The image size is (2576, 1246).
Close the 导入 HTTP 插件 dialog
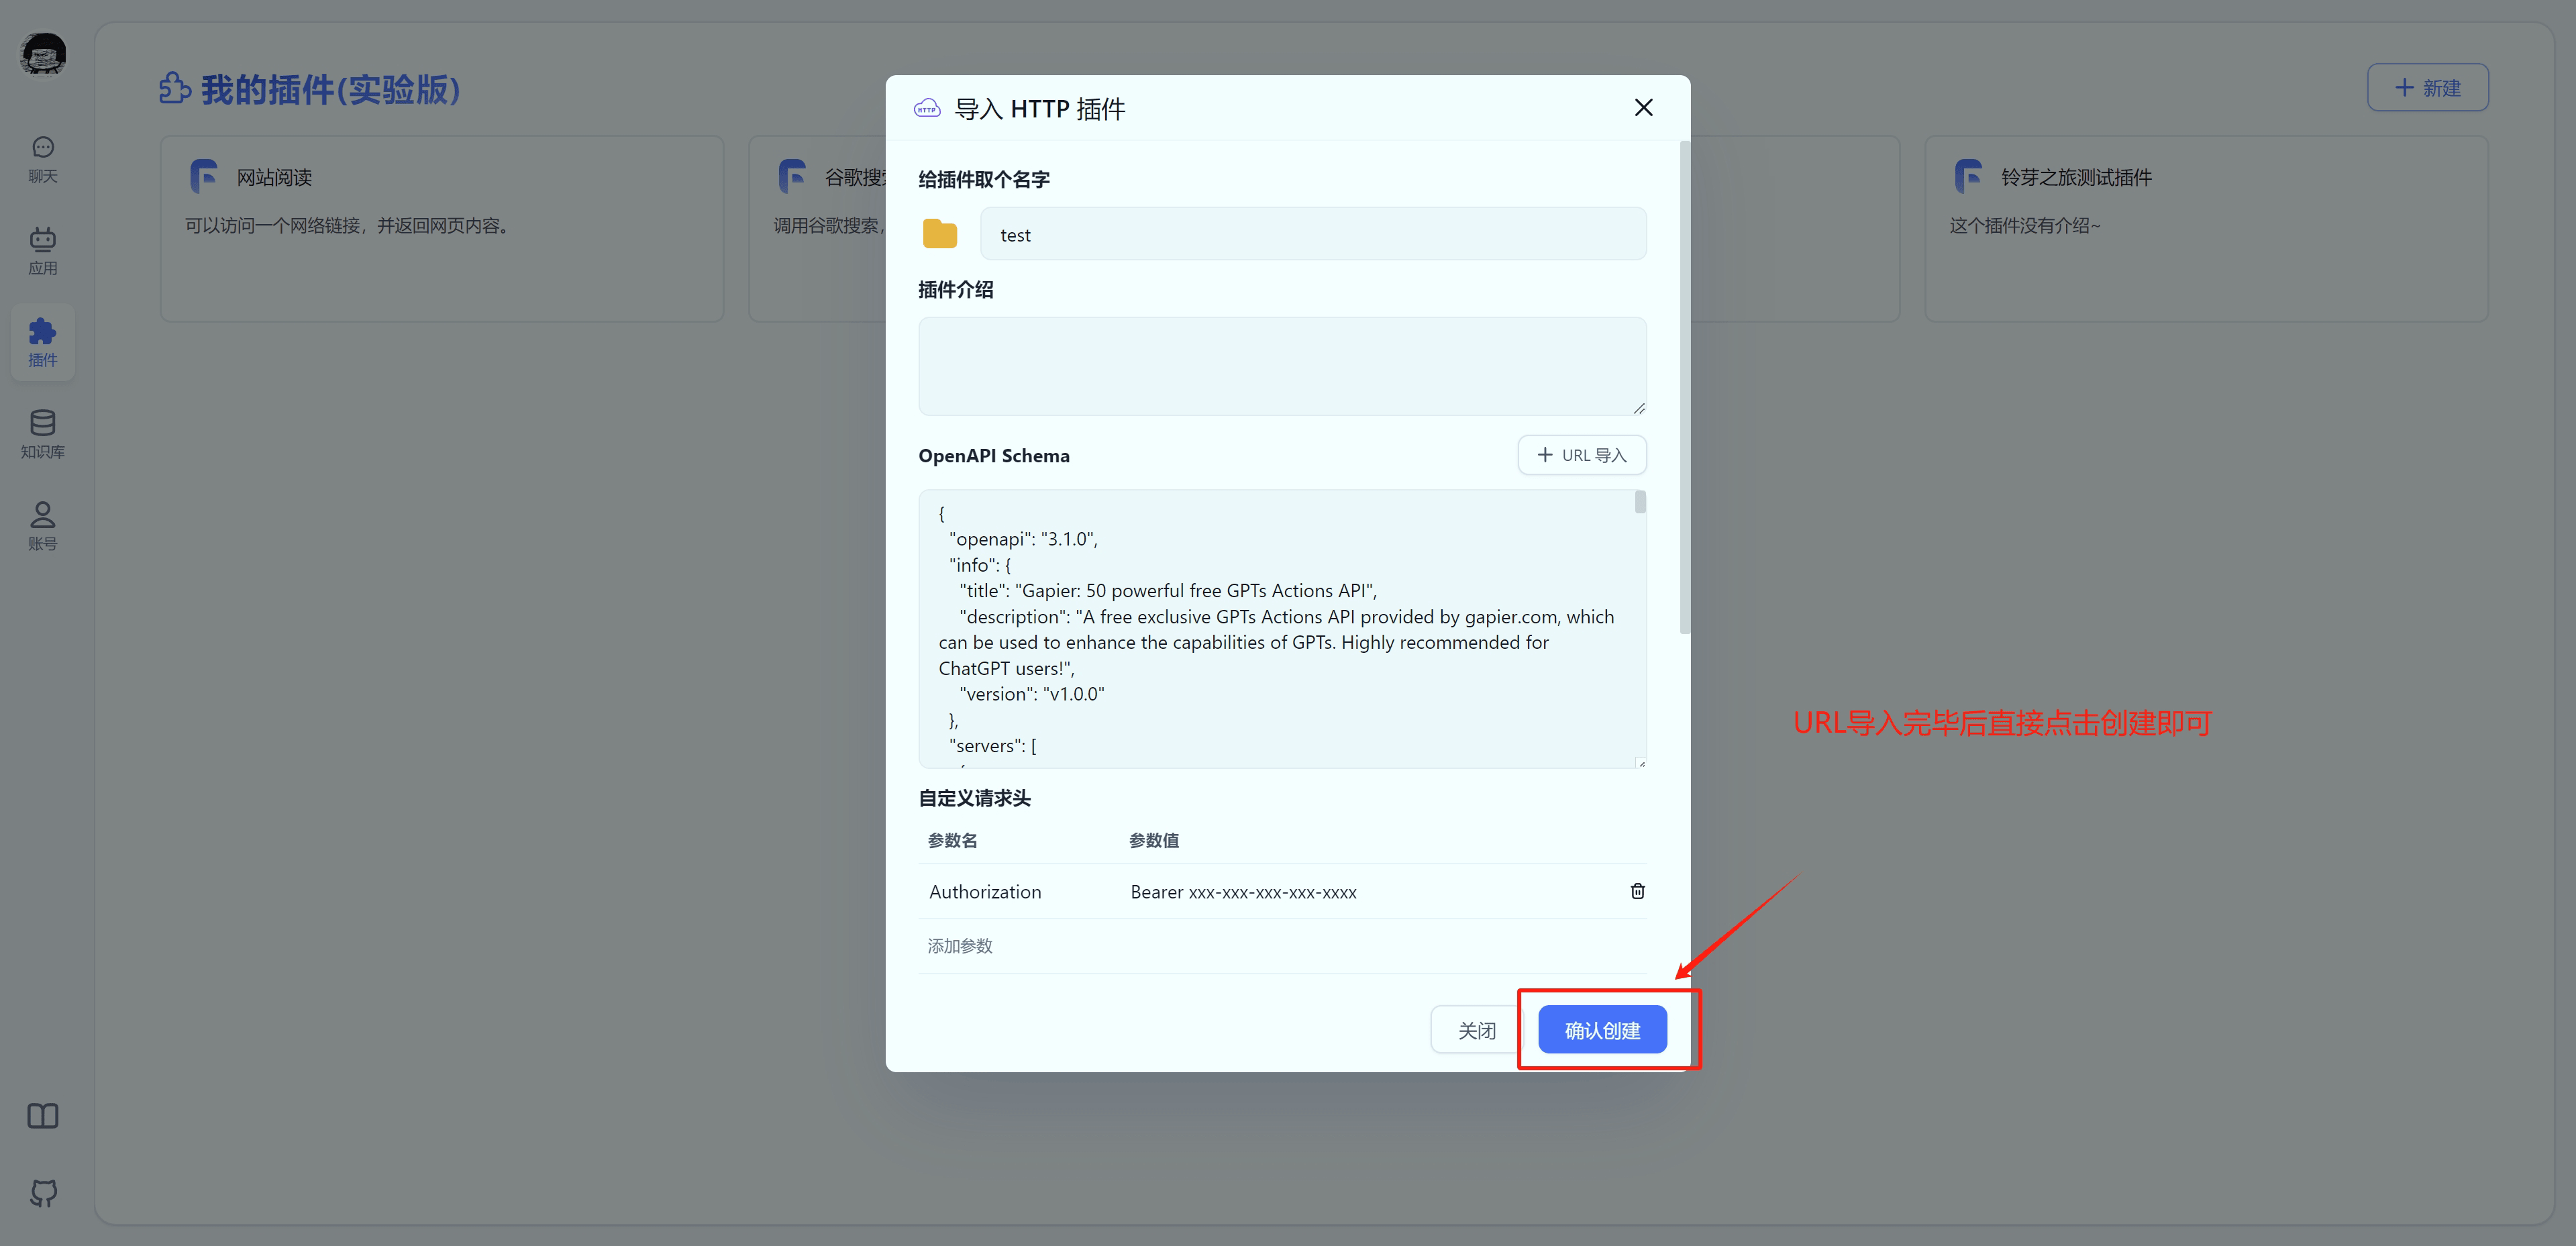point(1643,107)
